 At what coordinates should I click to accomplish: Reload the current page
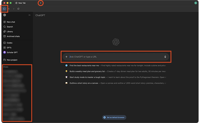pos(18,9)
